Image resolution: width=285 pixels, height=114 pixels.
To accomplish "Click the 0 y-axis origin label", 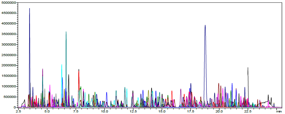I will coord(15,107).
